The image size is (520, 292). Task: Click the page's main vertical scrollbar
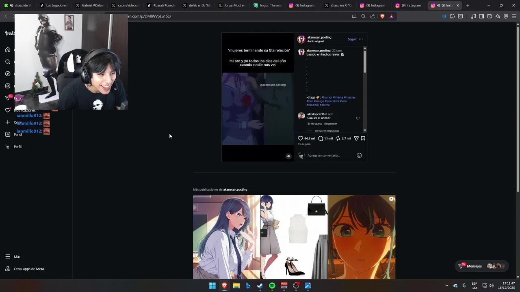[x=518, y=109]
